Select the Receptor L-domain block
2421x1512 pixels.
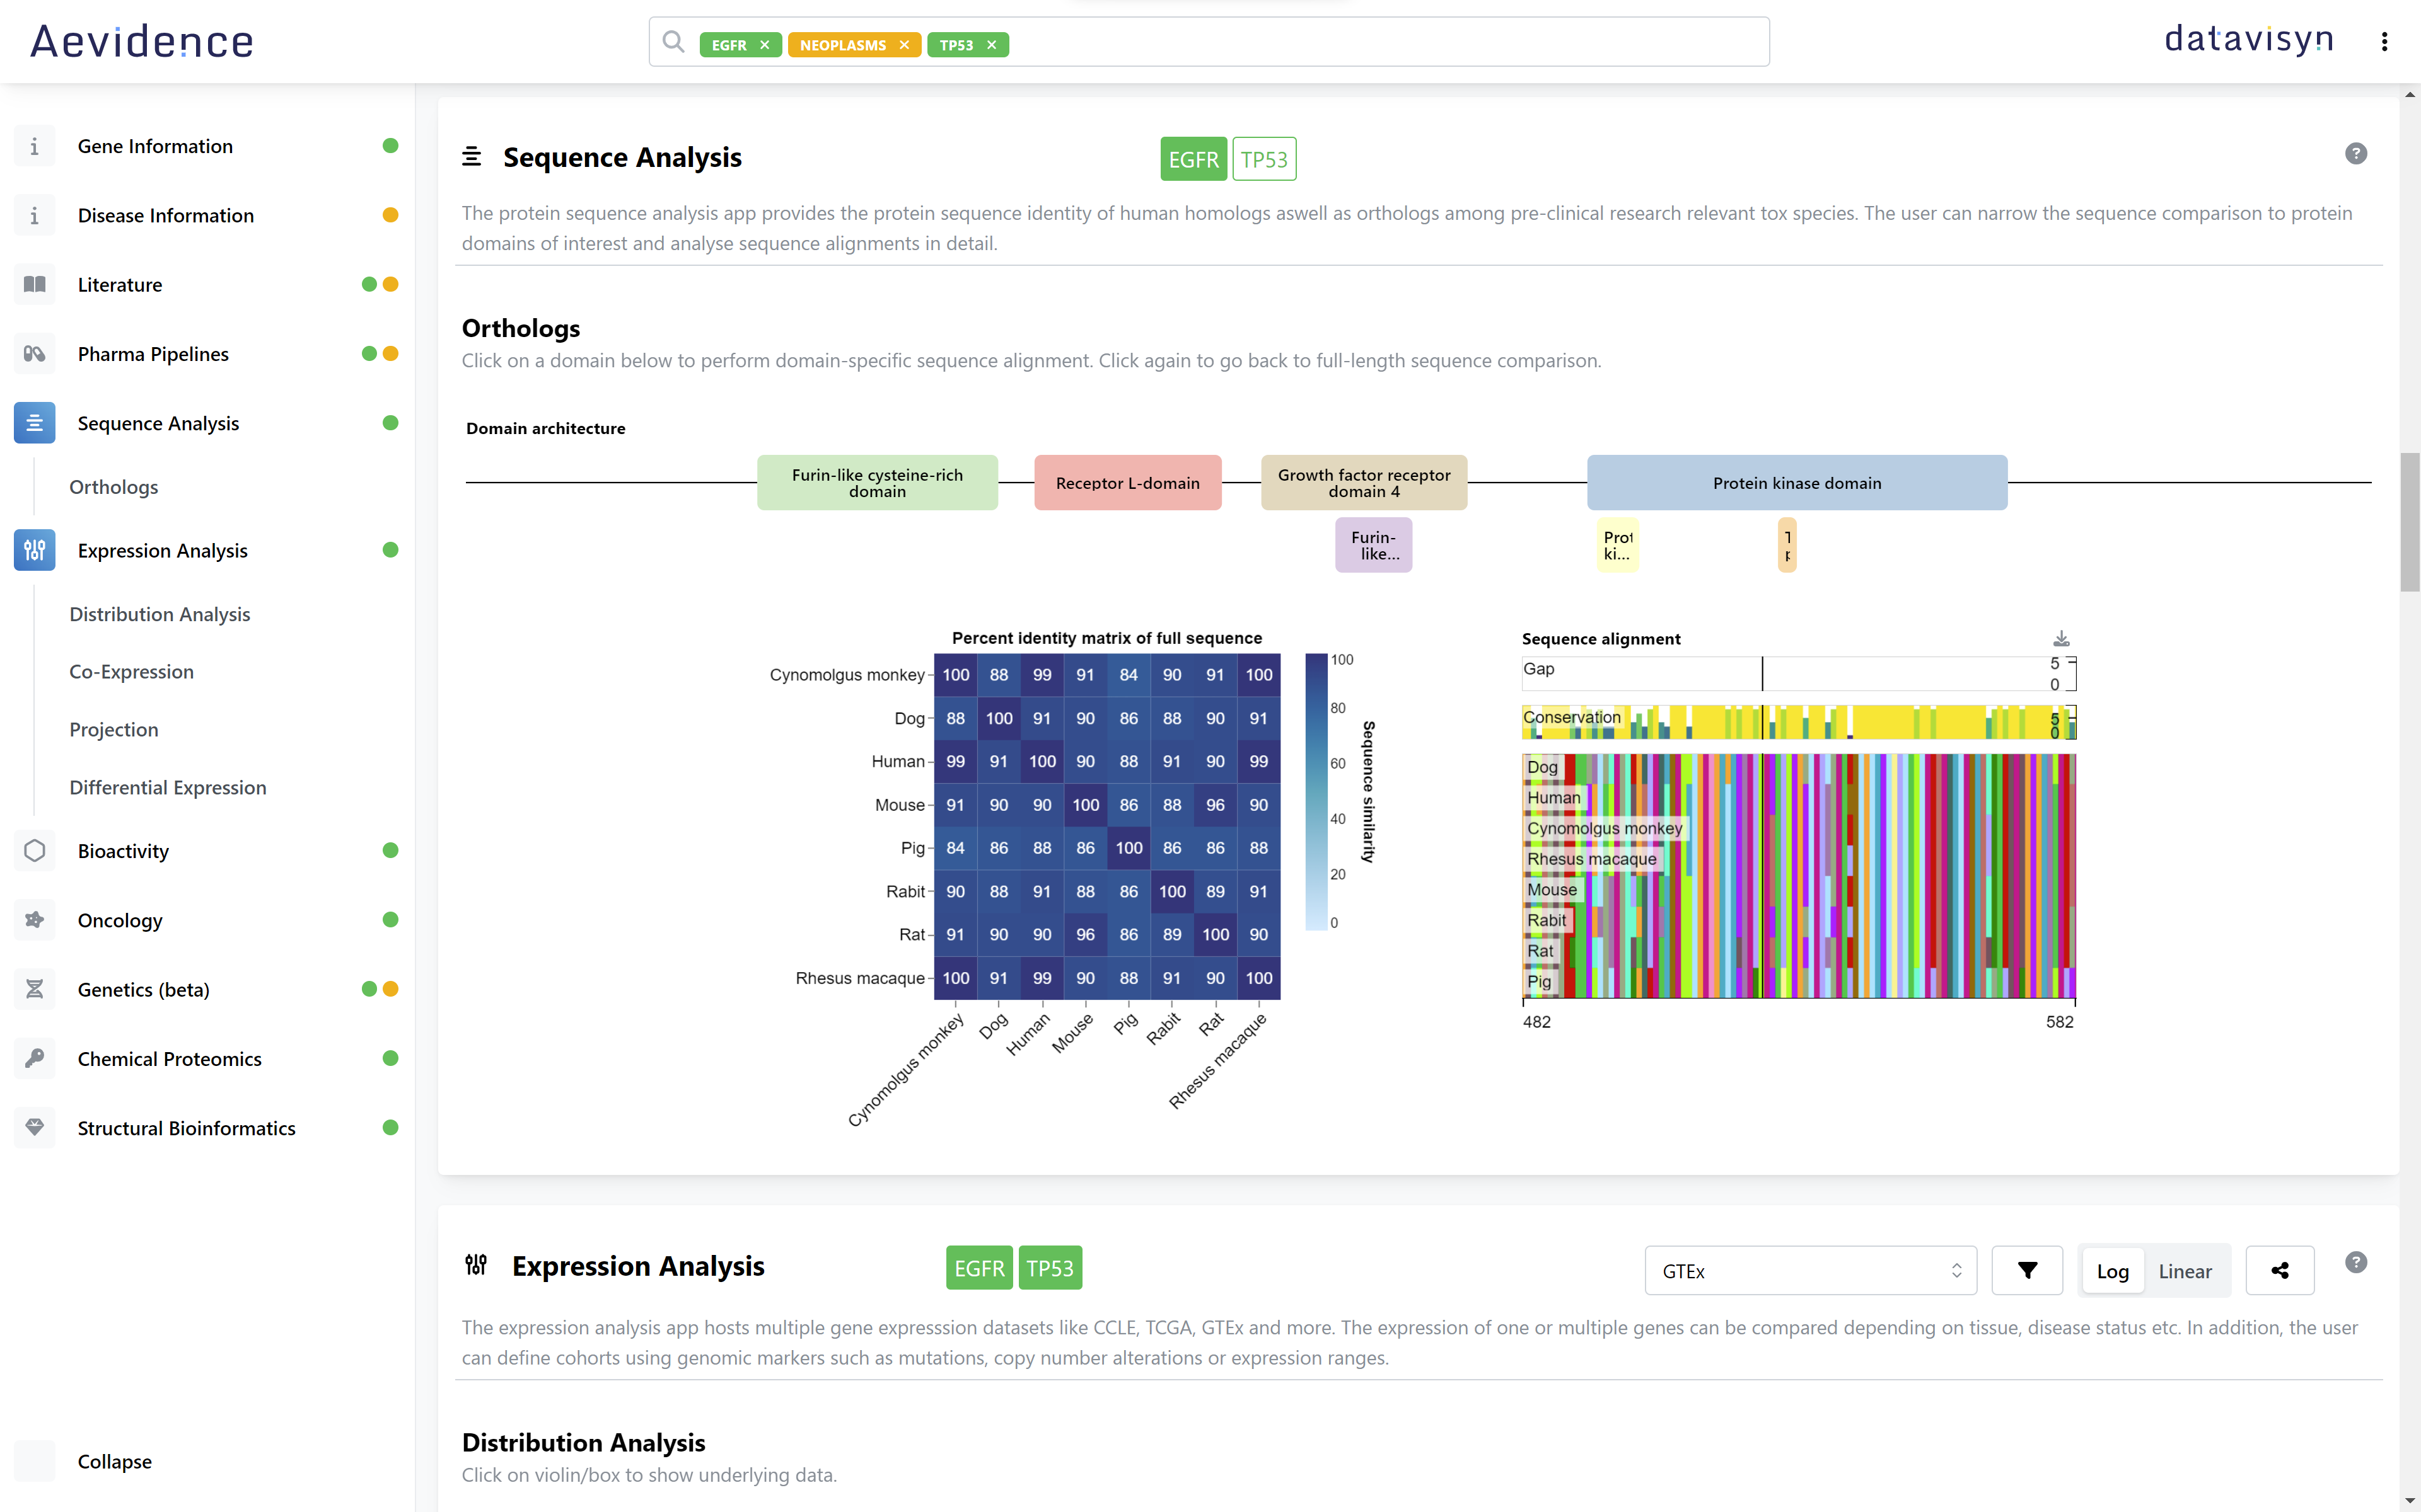coord(1127,483)
